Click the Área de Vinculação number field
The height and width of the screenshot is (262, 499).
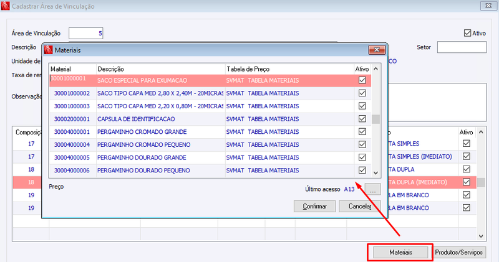(x=86, y=33)
